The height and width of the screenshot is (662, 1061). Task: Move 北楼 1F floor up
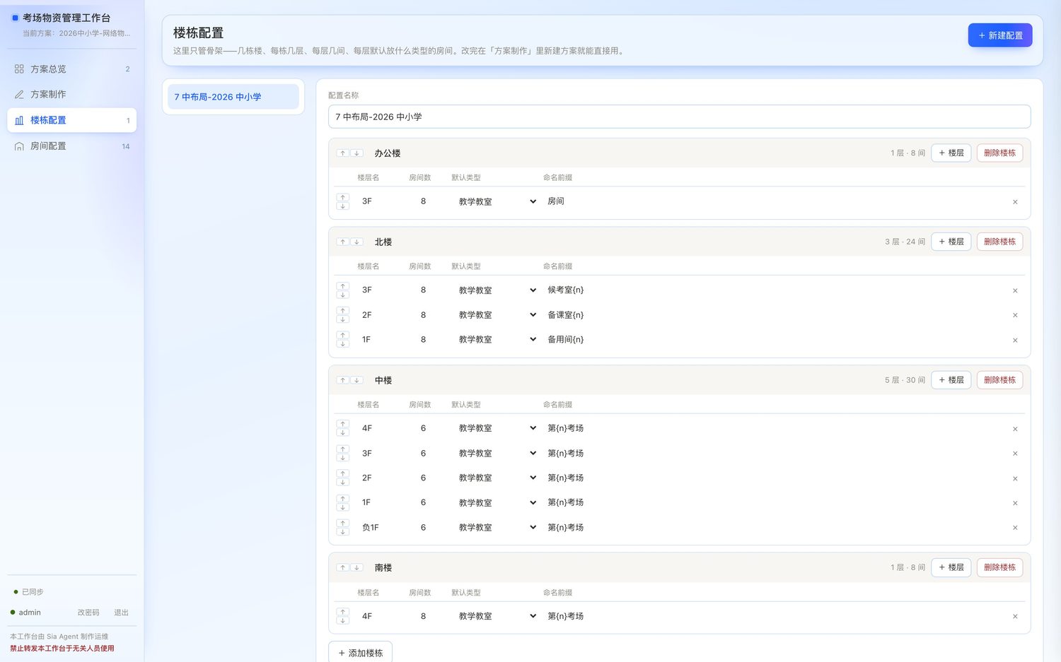(343, 336)
